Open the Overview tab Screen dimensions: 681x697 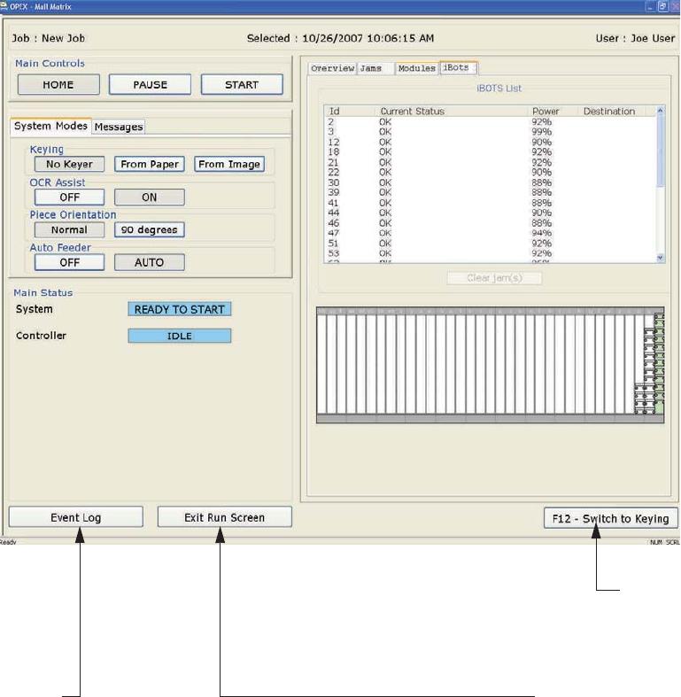[332, 68]
